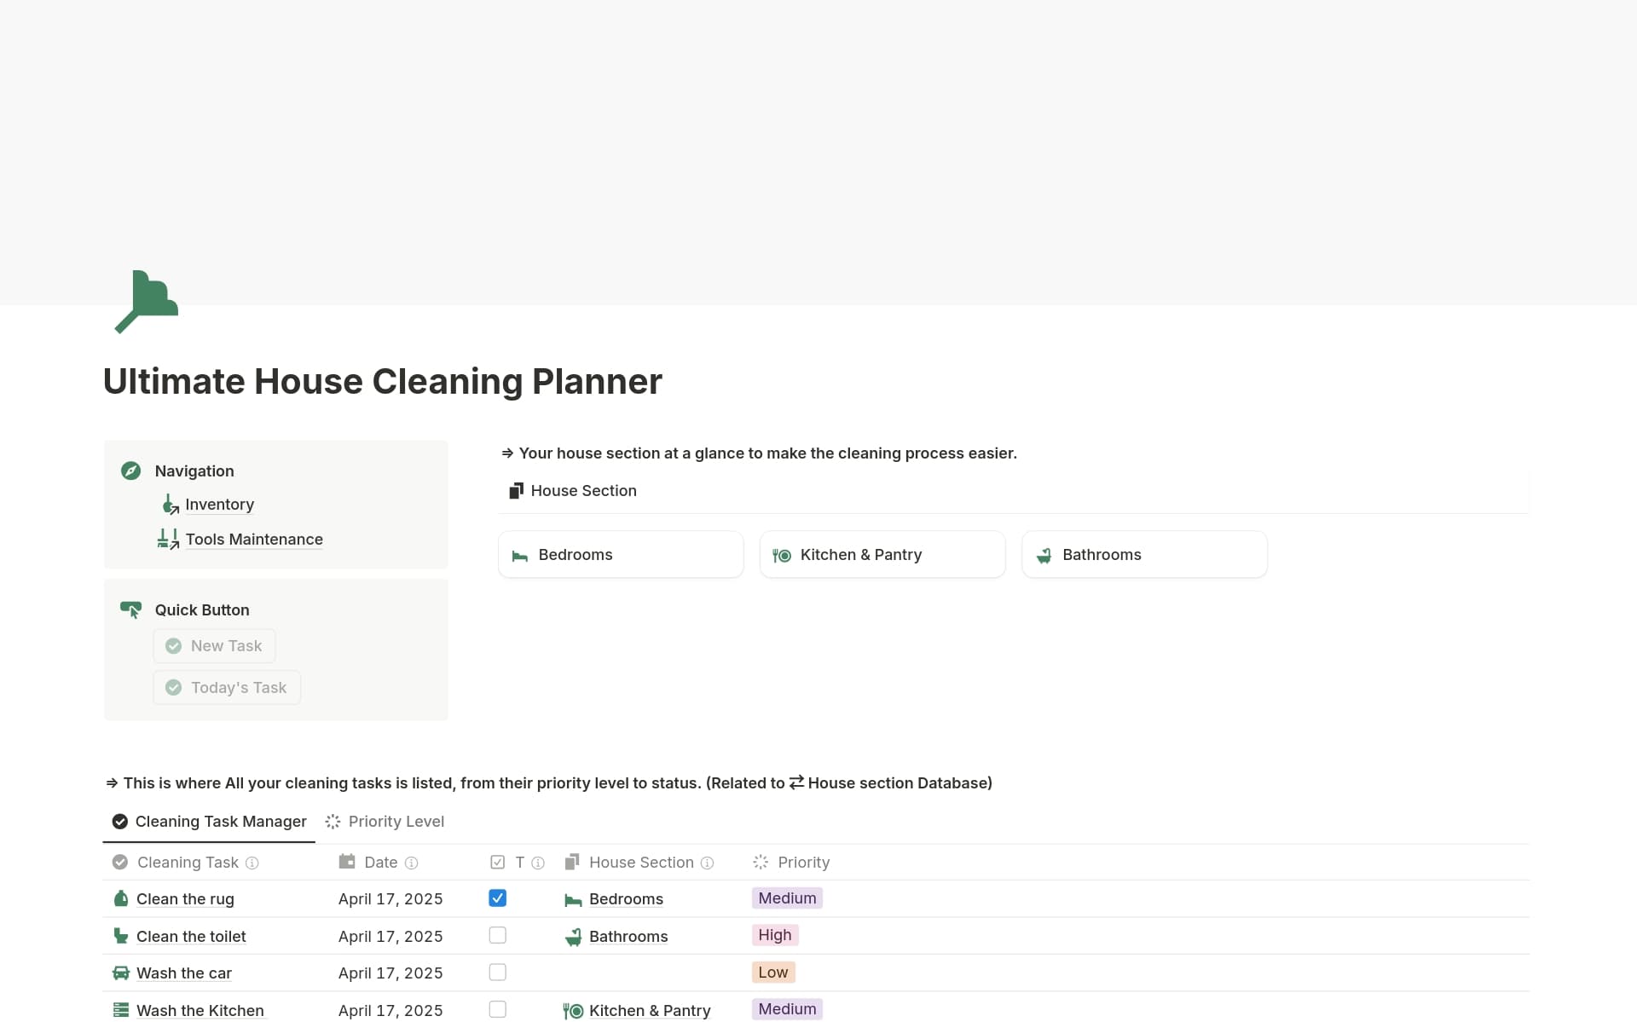Click the bed icon on the Bedrooms card
The width and height of the screenshot is (1637, 1022).
[x=519, y=555]
